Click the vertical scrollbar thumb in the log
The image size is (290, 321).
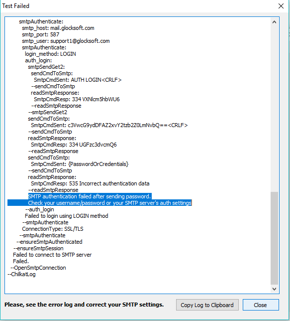click(274, 238)
